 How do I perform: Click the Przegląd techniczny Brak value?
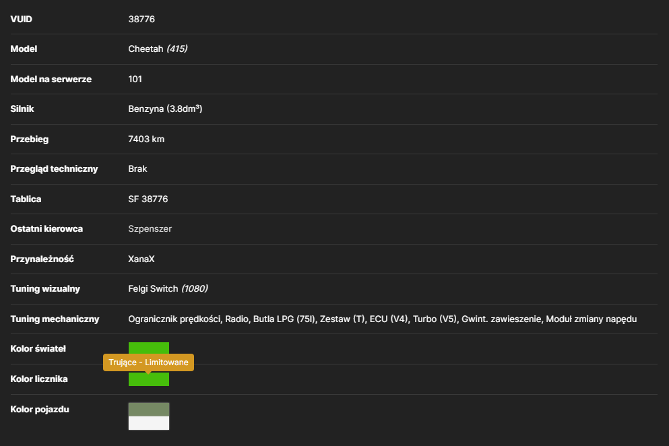137,168
